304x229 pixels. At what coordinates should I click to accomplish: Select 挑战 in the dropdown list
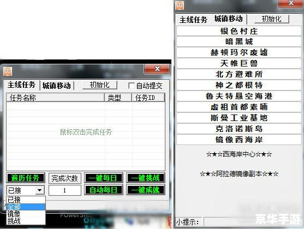point(26,221)
